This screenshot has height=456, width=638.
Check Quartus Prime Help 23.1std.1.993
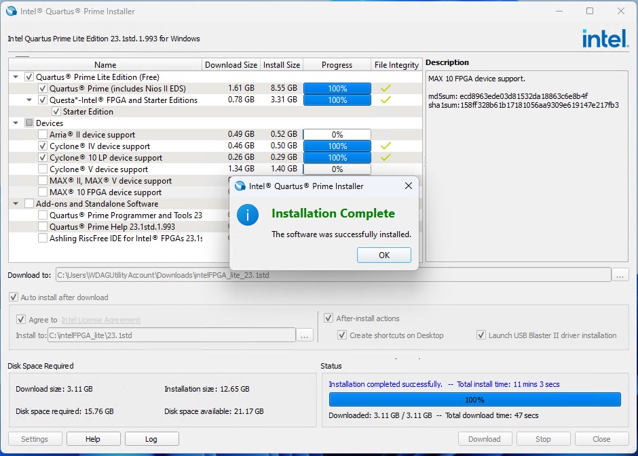(42, 226)
